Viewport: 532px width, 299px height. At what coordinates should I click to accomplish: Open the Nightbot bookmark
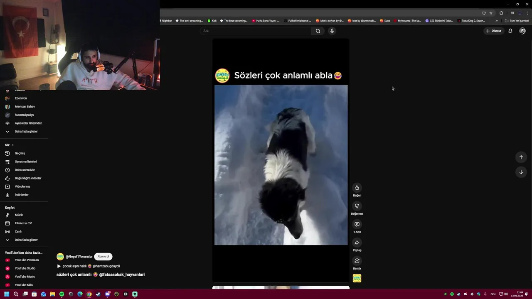click(x=166, y=21)
